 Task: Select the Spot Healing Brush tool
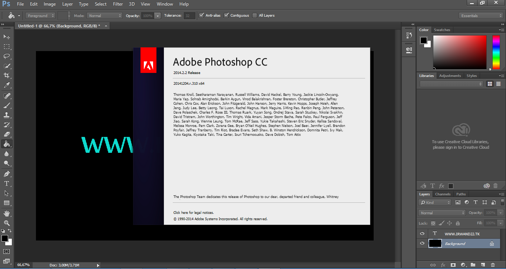(7, 96)
